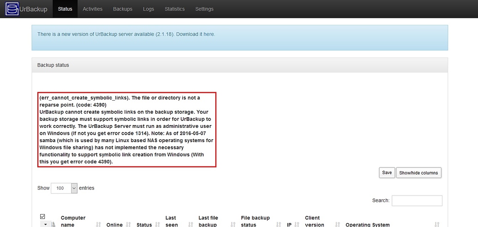Viewport: 478px width, 227px height.
Task: Toggle the select-all clients checkbox
Action: (42, 217)
